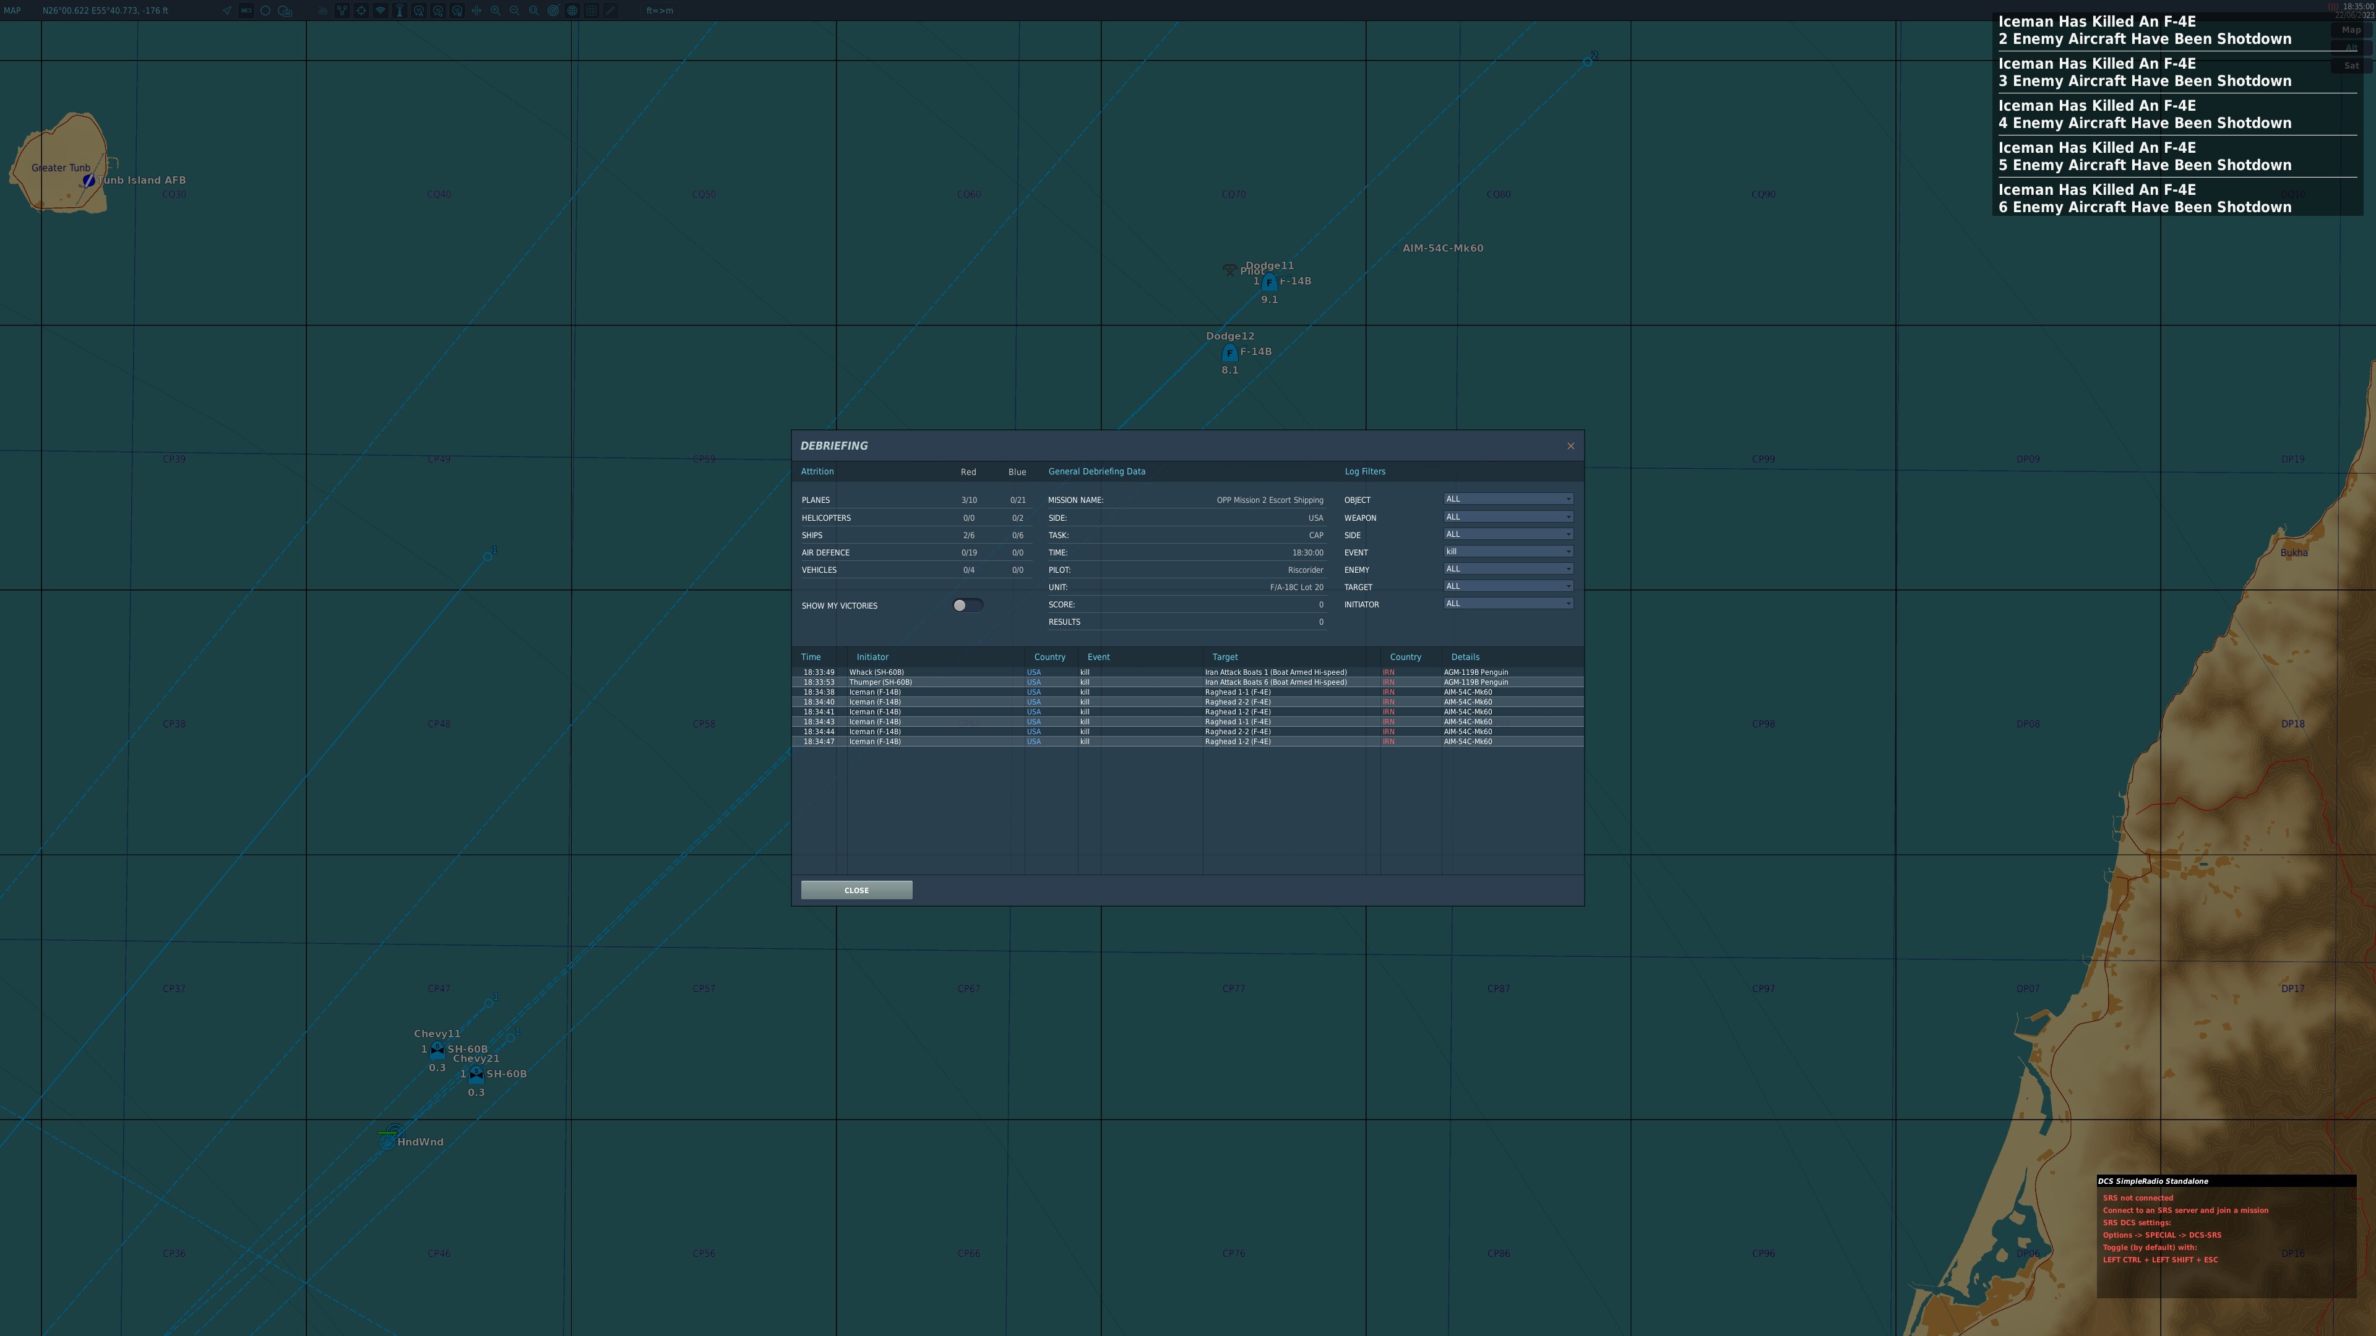2376x1336 pixels.
Task: Click the DCS SimpleRadio Standalone overlay title
Action: tap(2153, 1181)
